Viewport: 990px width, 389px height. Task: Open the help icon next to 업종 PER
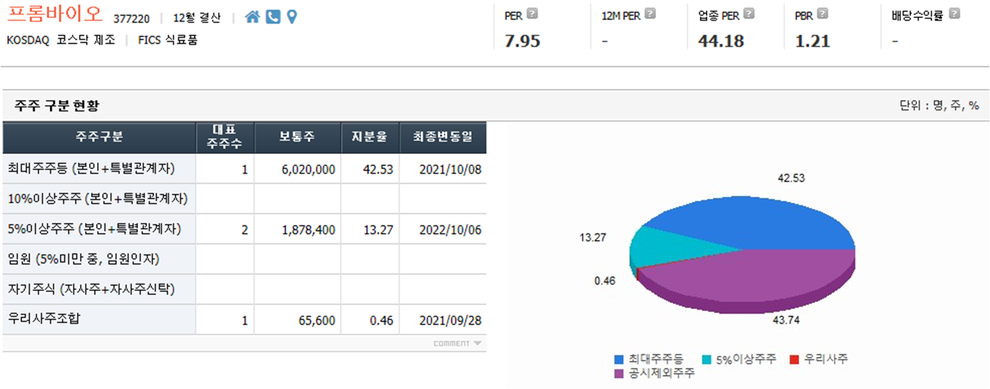749,14
